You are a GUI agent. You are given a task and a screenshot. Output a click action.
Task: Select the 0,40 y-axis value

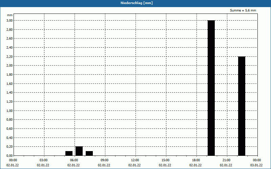click(x=9, y=138)
